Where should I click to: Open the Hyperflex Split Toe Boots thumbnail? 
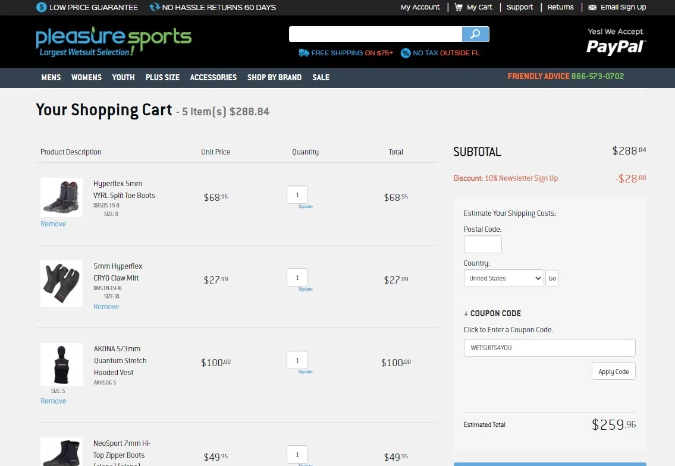62,197
